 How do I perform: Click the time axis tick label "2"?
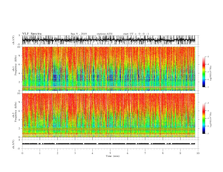pos(57,153)
